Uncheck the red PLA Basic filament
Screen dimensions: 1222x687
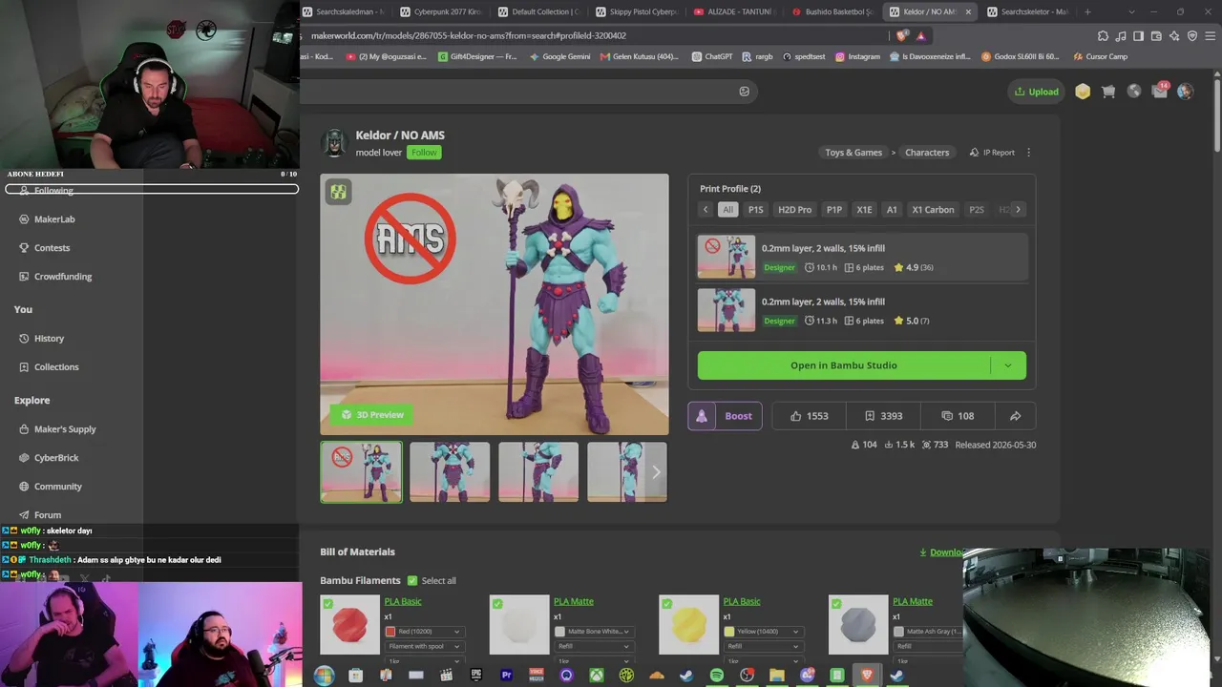pos(327,603)
